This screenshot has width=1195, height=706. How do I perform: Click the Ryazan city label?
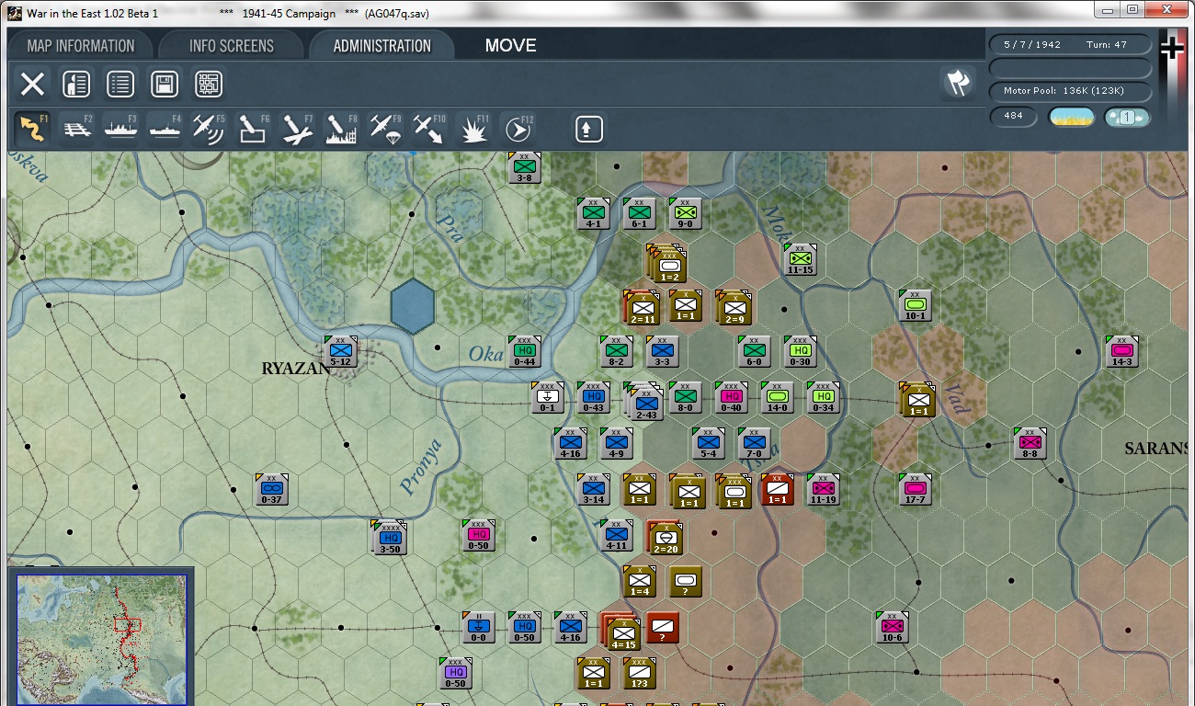pos(296,369)
